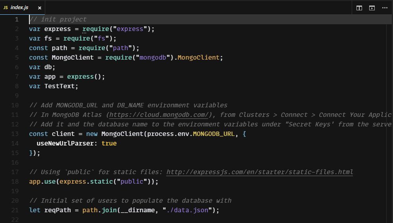393x223 pixels.
Task: Click the "// init project" comment
Action: tap(58, 19)
